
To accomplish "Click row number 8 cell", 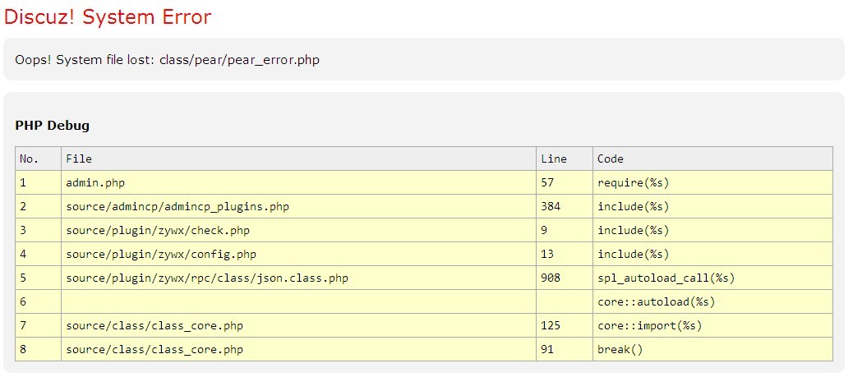I will [x=38, y=349].
